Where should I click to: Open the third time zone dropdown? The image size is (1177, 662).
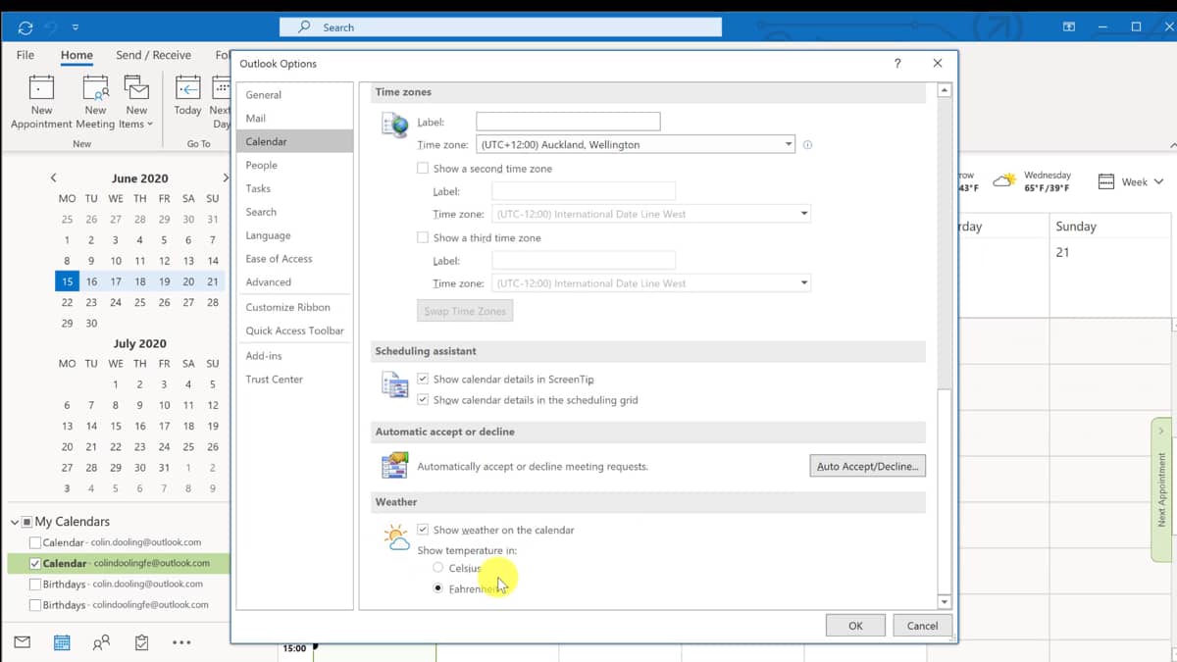click(804, 283)
